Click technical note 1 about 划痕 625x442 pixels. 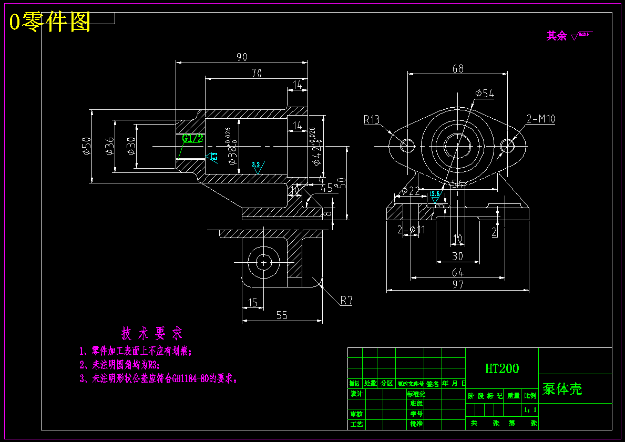coord(136,351)
